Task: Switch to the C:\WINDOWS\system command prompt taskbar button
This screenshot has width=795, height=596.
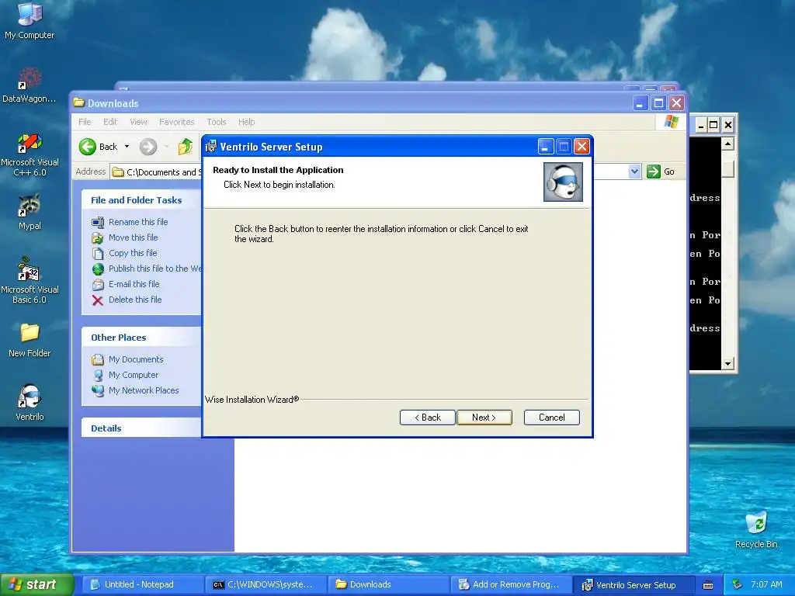Action: 266,585
